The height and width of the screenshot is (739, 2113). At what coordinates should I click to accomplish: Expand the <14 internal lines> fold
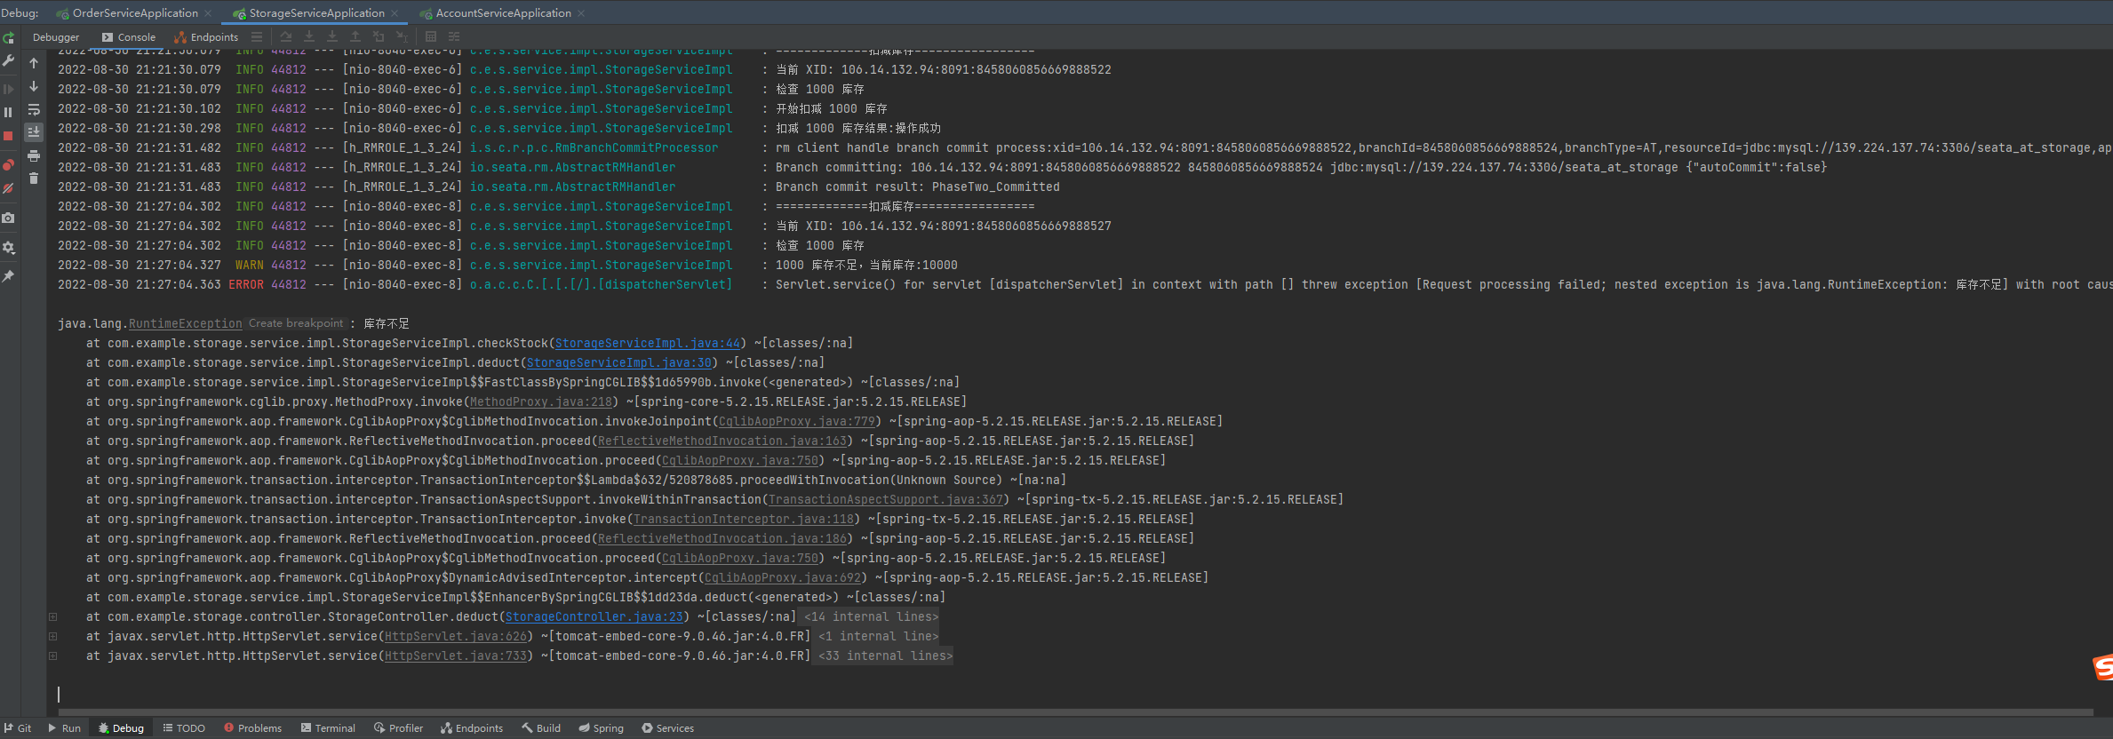pyautogui.click(x=871, y=616)
